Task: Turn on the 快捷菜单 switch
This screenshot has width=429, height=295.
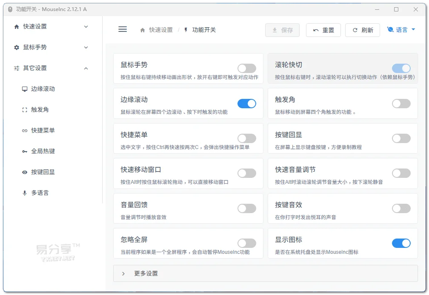Action: point(247,138)
